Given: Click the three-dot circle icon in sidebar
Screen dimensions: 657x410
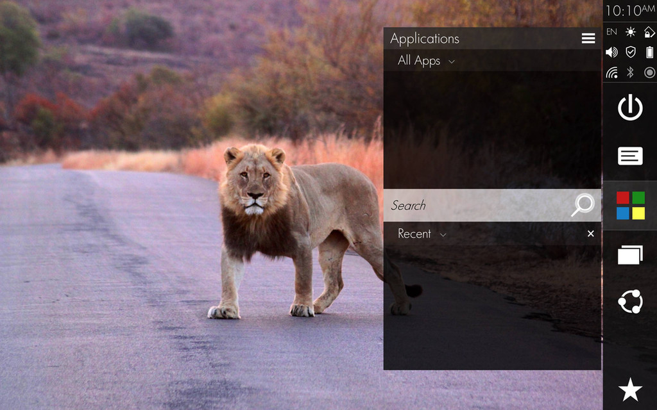Looking at the screenshot, I should (630, 301).
